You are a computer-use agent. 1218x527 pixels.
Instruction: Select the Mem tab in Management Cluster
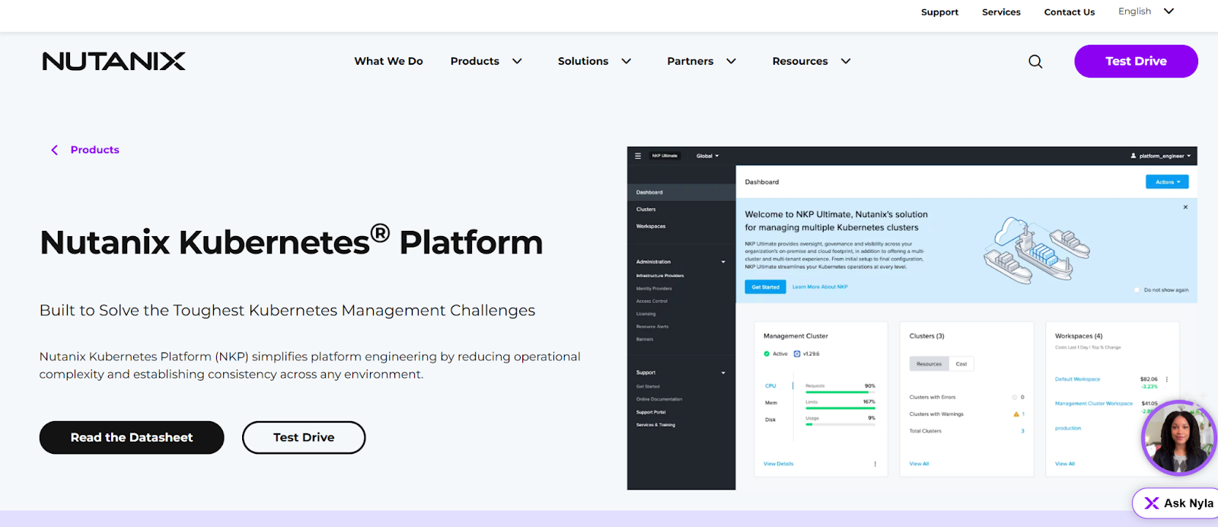(771, 403)
